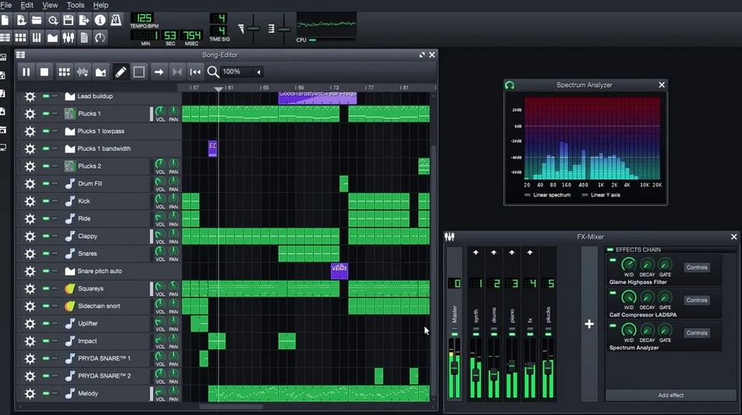Viewport: 742px width, 415px height.
Task: Save the project with the floppy icon
Action: [x=69, y=20]
